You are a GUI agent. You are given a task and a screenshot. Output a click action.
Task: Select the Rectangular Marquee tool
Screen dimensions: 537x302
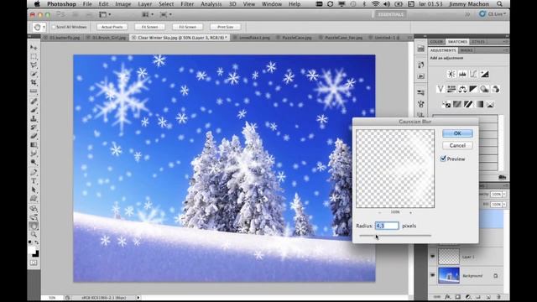pos(34,56)
